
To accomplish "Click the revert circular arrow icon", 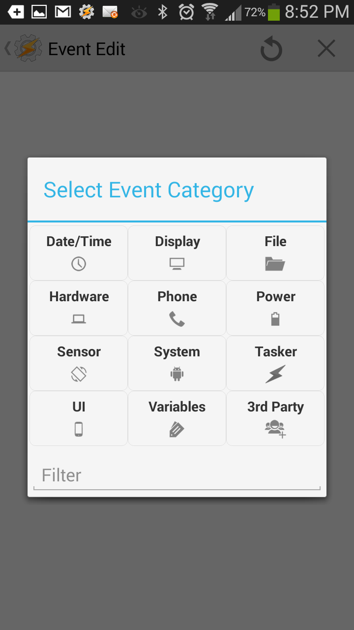I will pos(271,49).
